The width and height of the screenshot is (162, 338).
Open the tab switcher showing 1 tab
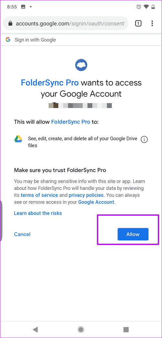click(138, 23)
